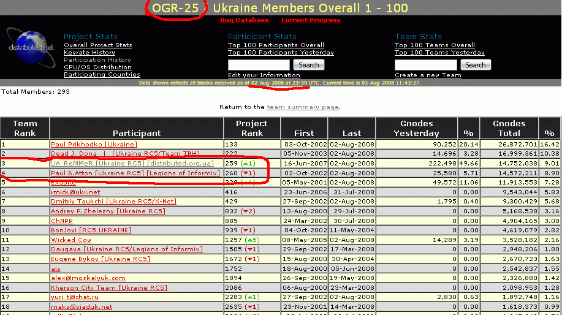Open participant Dmitriy Taukchi [Ukraine RC5/X-Net]
Image resolution: width=562 pixels, height=315 pixels.
[x=113, y=202]
